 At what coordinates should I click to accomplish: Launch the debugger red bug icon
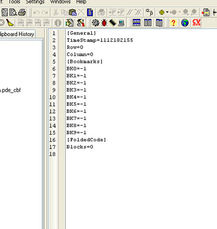point(104,23)
